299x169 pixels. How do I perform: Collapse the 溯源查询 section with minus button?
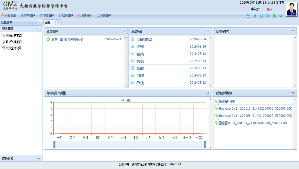39,29
